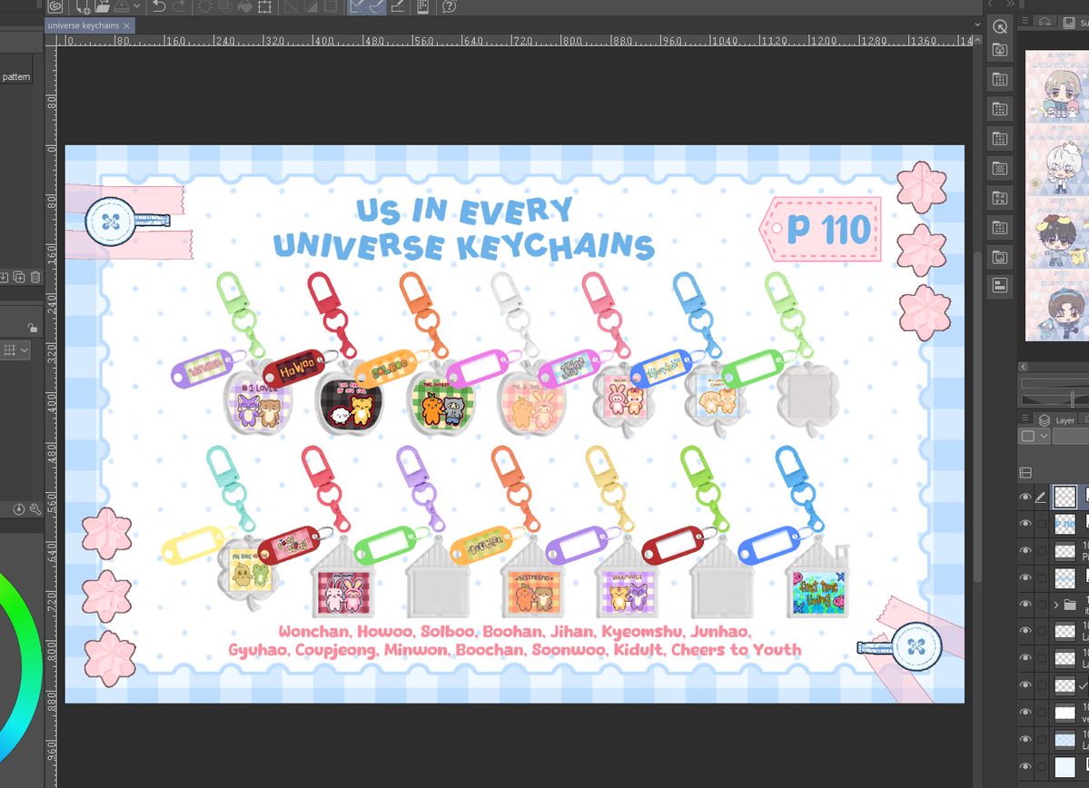The image size is (1089, 788).
Task: Click the double chevron at top of right dock
Action: point(1010,5)
